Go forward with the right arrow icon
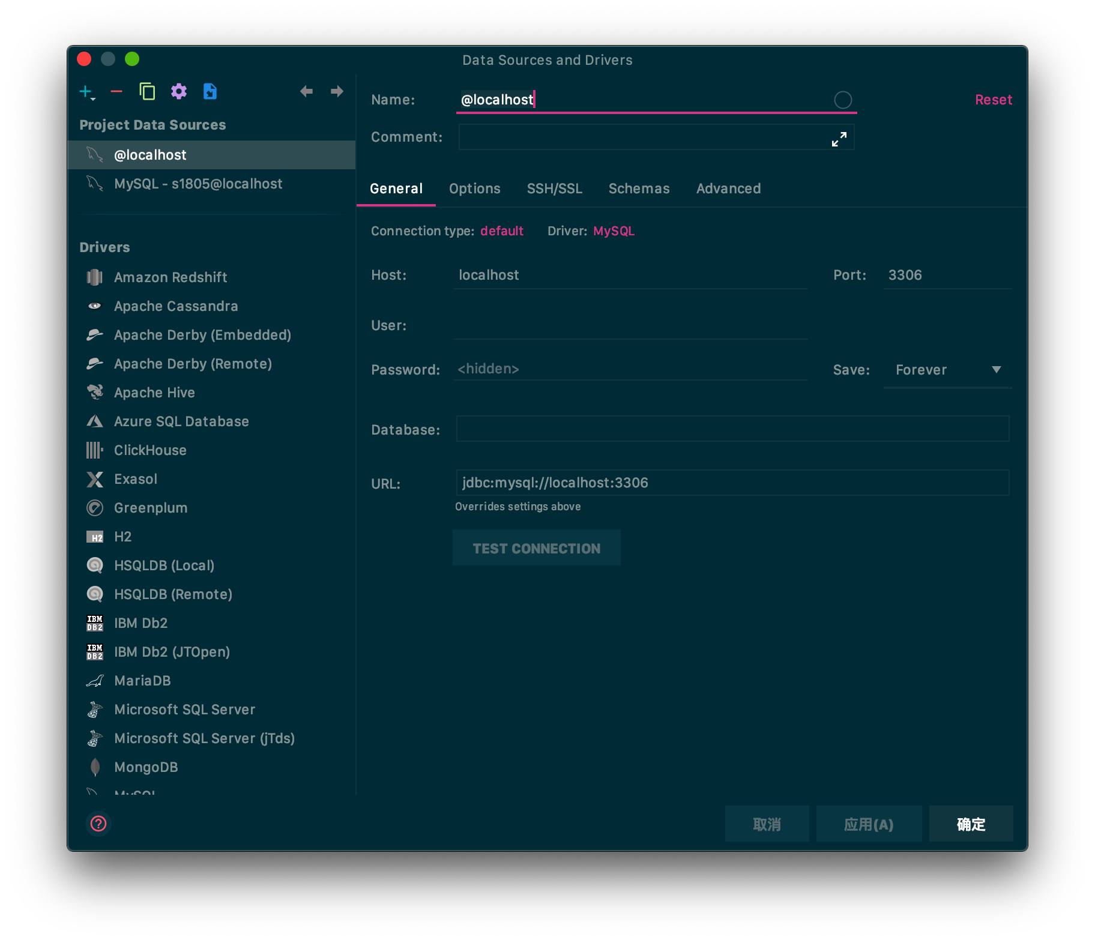This screenshot has width=1095, height=940. point(337,91)
